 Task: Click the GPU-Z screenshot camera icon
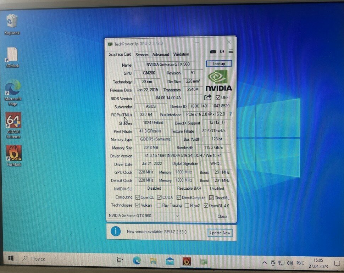[x=213, y=51]
